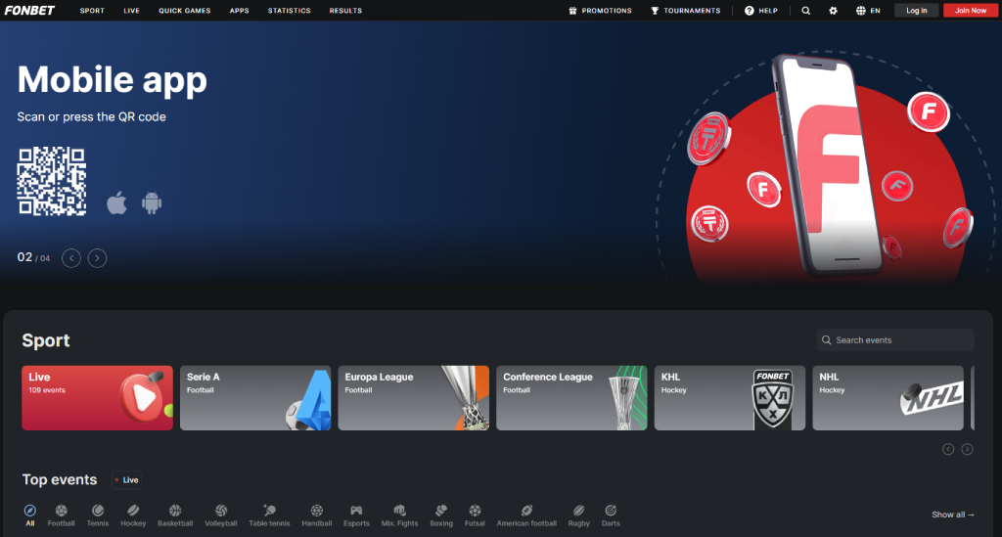Click the Android download icon

152,203
